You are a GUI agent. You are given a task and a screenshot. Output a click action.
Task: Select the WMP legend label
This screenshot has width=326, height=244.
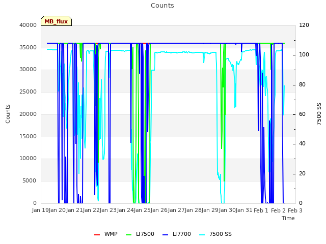pos(111,234)
